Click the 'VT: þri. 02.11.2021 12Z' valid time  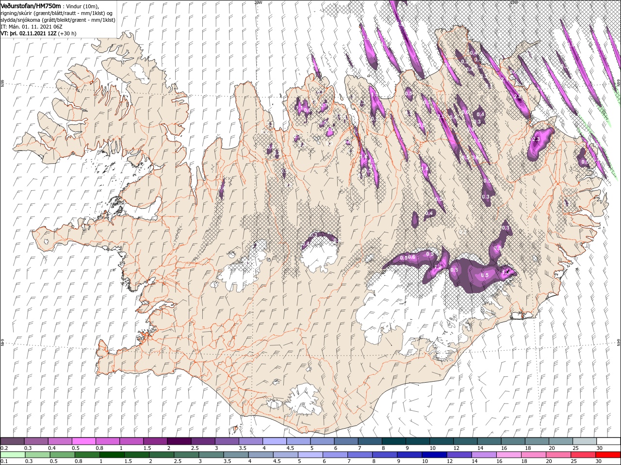pos(29,34)
